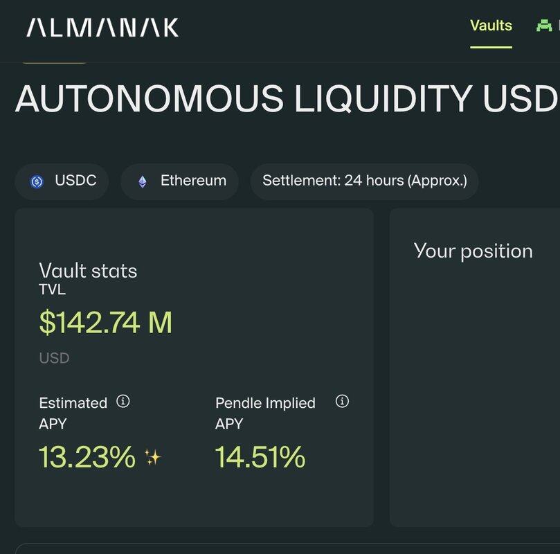Click the ALMANAK logo

click(x=102, y=28)
